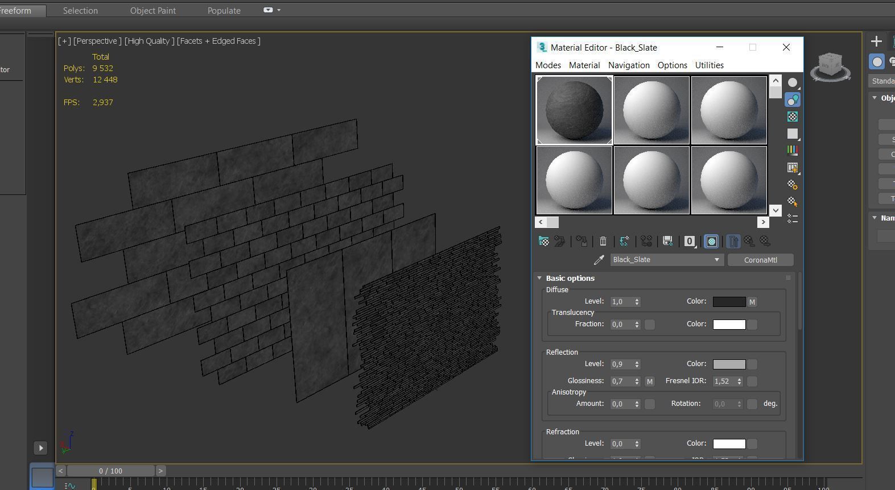The height and width of the screenshot is (490, 895).
Task: Click the Select by Material icon
Action: click(793, 202)
